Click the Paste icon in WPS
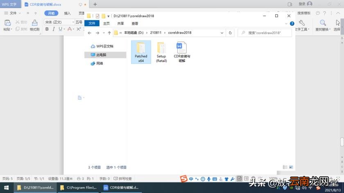 (x=7, y=23)
